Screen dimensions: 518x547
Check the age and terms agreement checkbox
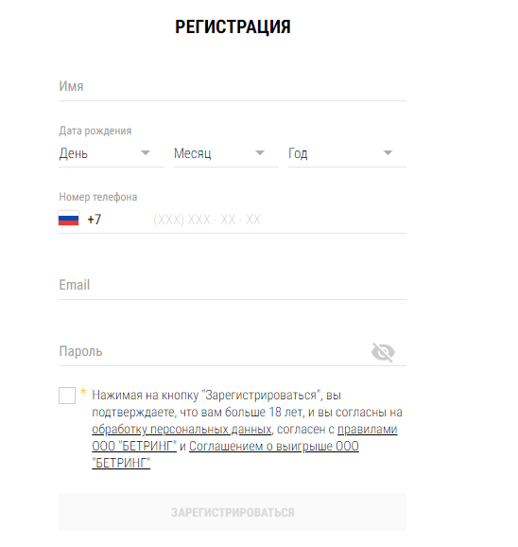point(67,396)
